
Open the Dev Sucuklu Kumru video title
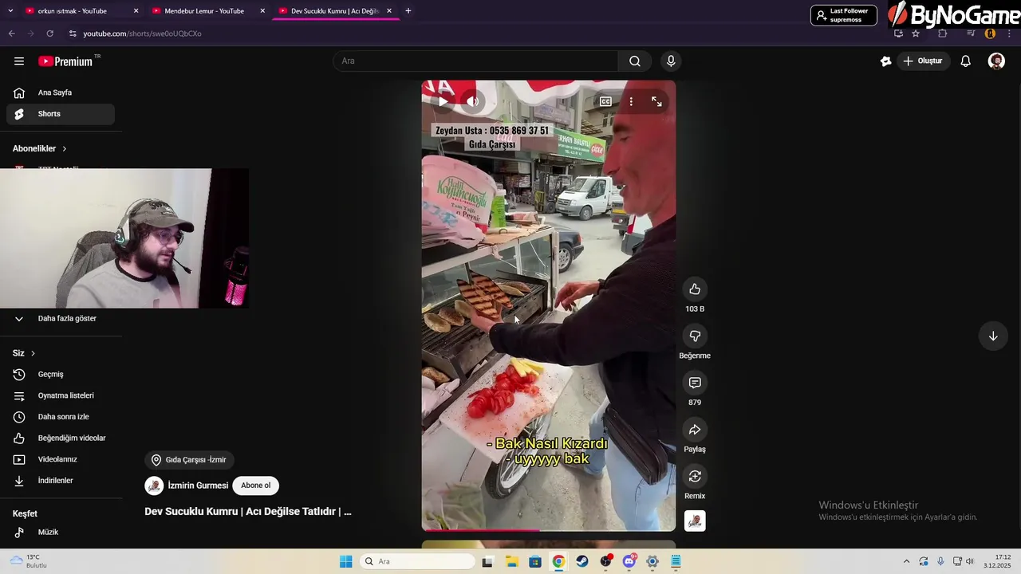point(248,512)
